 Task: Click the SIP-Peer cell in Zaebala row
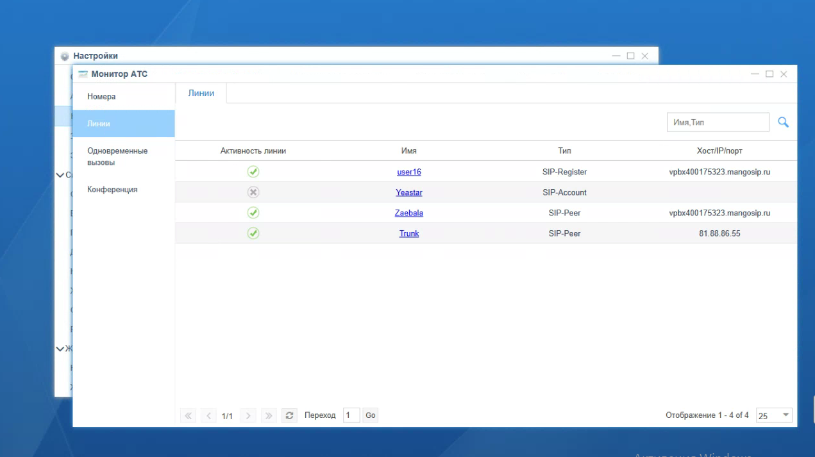(x=564, y=213)
